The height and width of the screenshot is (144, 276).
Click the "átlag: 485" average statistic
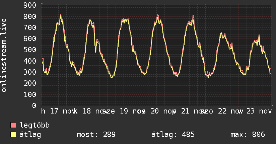(173, 135)
